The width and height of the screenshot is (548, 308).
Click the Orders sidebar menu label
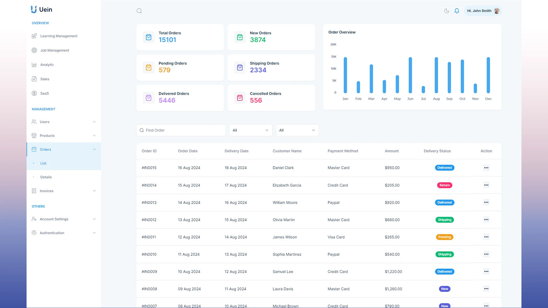(x=45, y=149)
